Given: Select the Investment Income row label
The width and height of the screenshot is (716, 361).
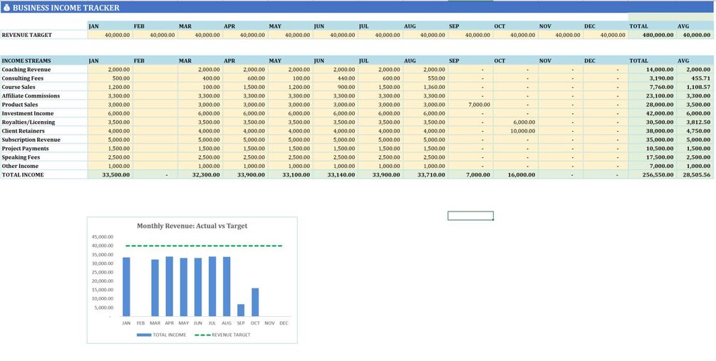Looking at the screenshot, I should point(28,113).
